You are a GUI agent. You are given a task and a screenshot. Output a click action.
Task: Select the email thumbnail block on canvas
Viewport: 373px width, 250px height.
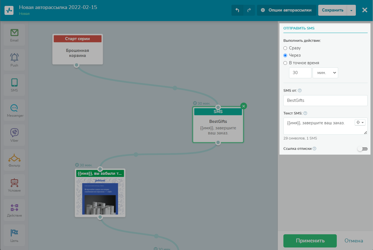click(100, 196)
